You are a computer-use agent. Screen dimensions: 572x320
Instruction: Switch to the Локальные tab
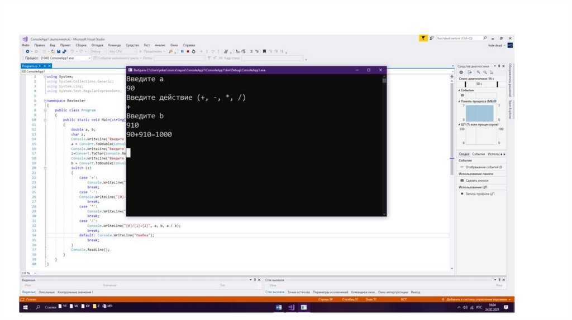pyautogui.click(x=47, y=292)
